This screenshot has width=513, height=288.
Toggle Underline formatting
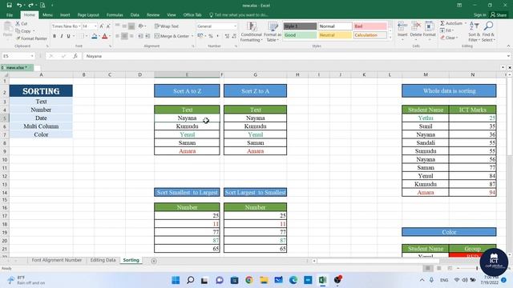(x=68, y=36)
